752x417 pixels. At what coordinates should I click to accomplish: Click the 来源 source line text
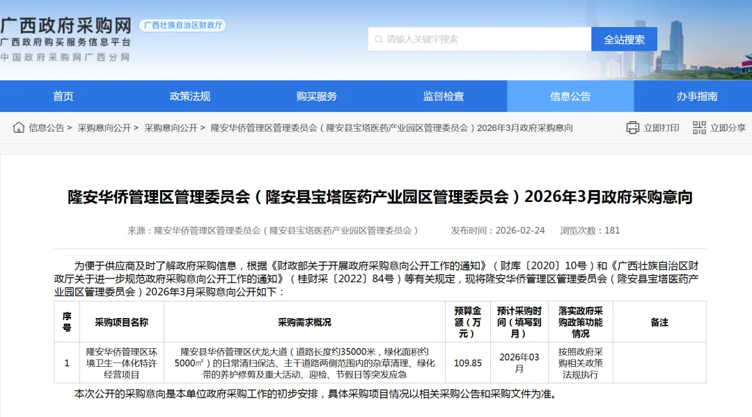point(274,230)
